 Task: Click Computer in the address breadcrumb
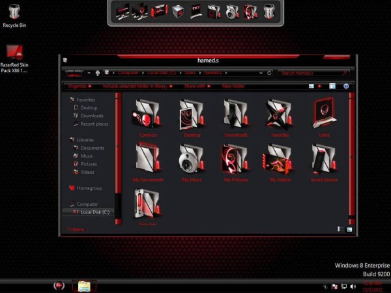[128, 73]
